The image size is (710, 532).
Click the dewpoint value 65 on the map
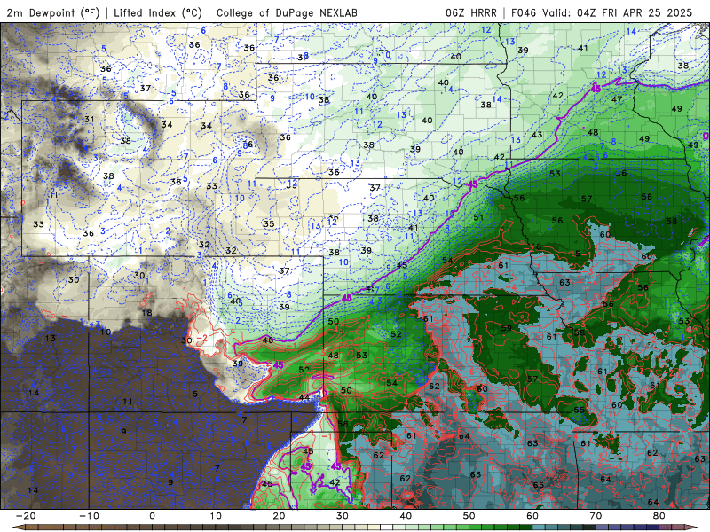tap(538, 485)
